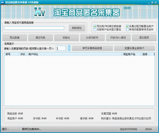The image size is (159, 133).
Task: Click the 淘宝用户名 column header
Action: click(131, 54)
